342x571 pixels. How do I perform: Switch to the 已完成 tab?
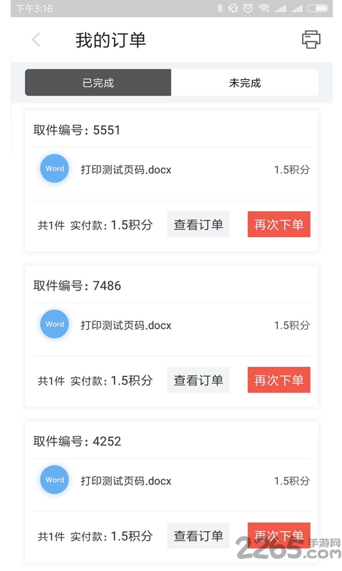pyautogui.click(x=98, y=83)
